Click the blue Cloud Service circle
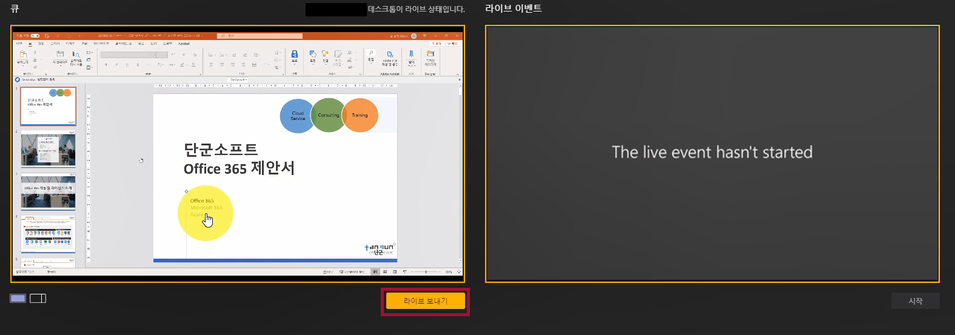This screenshot has width=955, height=335. click(297, 116)
